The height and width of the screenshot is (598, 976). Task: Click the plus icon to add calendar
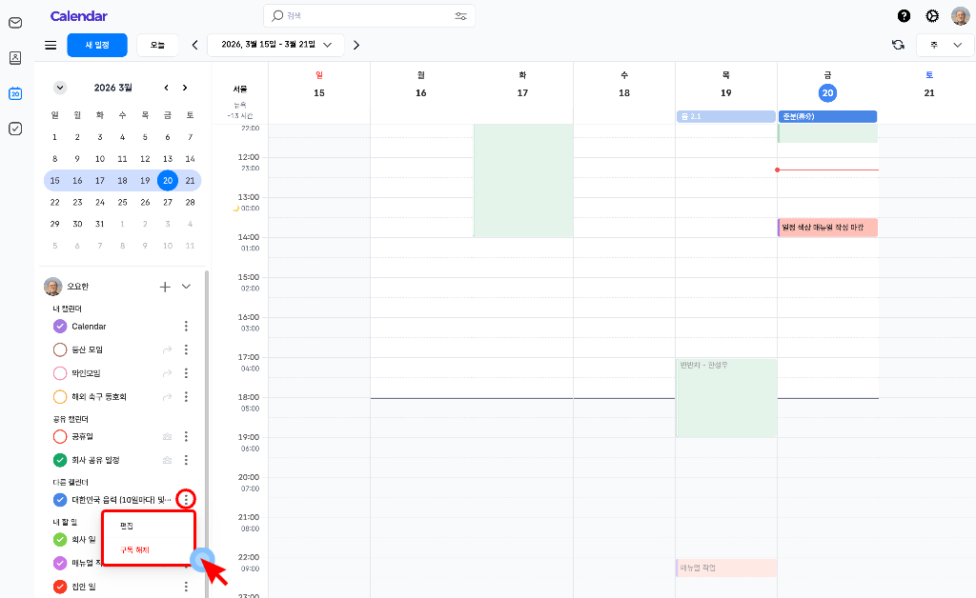click(x=165, y=287)
